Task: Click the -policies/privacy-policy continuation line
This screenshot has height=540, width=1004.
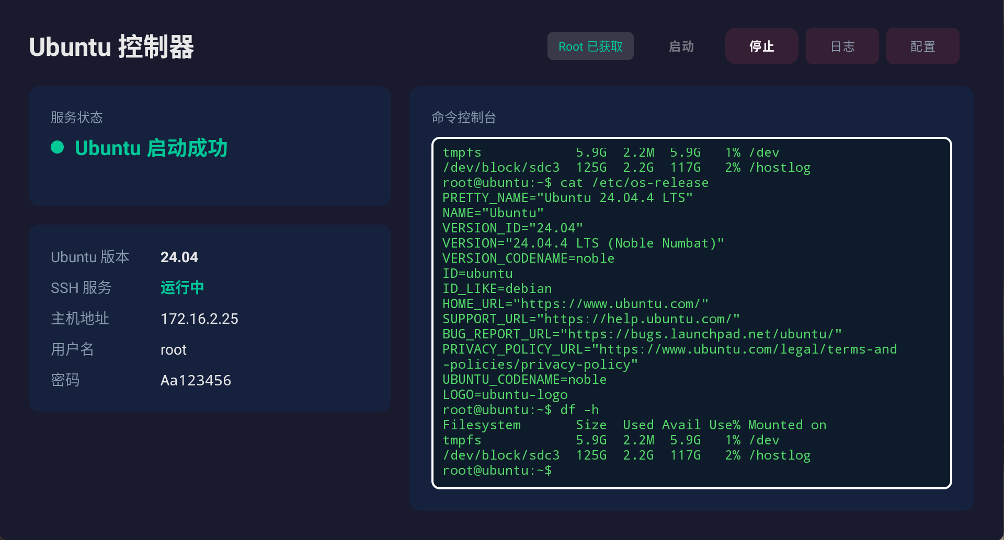Action: click(x=540, y=365)
